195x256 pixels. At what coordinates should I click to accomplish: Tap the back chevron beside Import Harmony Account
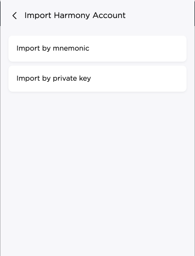pos(14,16)
